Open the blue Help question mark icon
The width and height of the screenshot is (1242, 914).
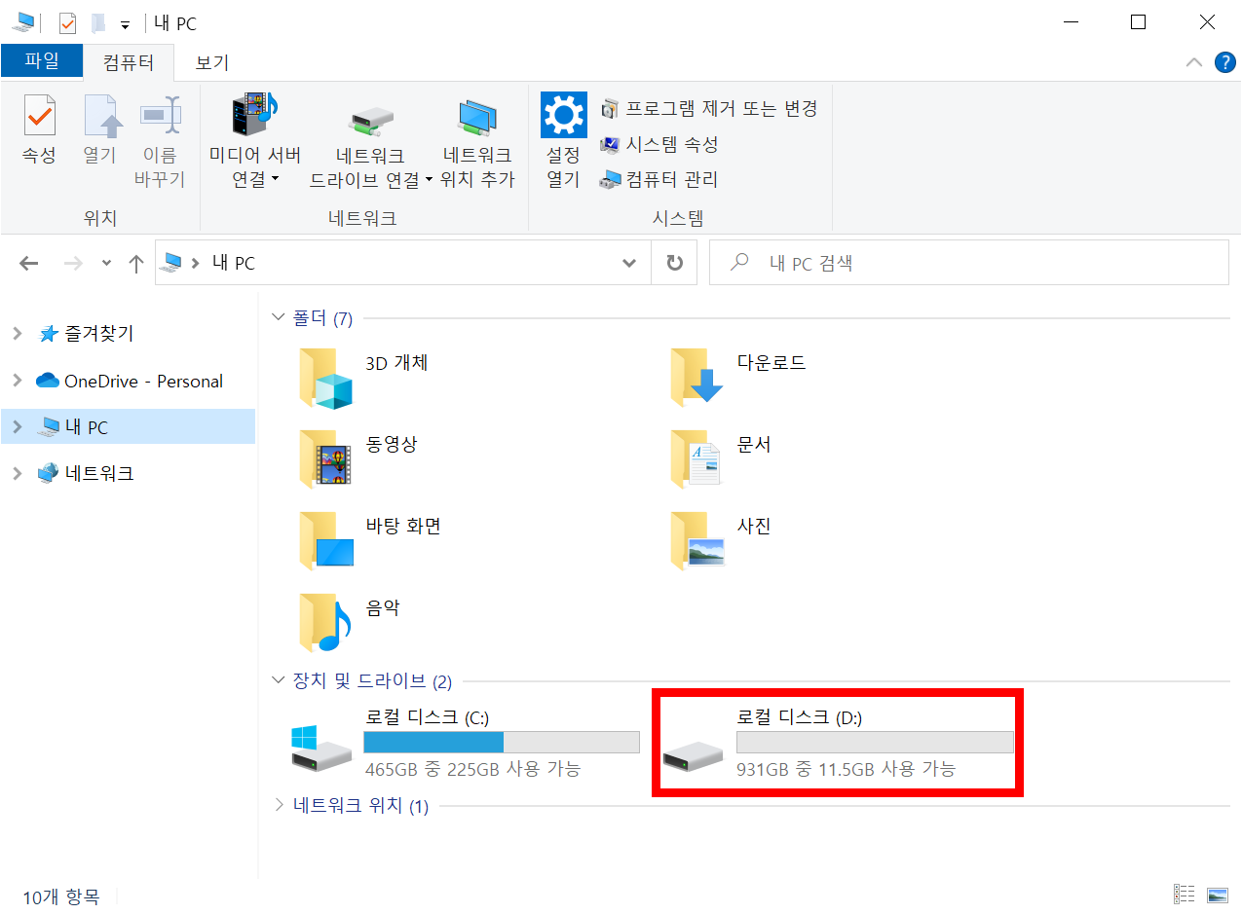point(1225,62)
